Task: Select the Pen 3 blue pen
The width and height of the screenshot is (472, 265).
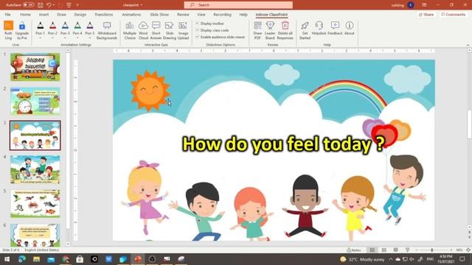Action: click(x=65, y=26)
